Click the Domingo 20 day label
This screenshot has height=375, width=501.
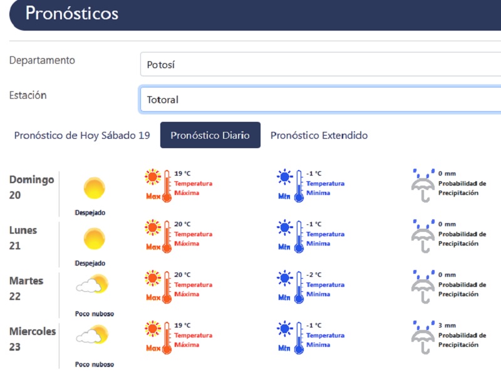click(x=32, y=187)
